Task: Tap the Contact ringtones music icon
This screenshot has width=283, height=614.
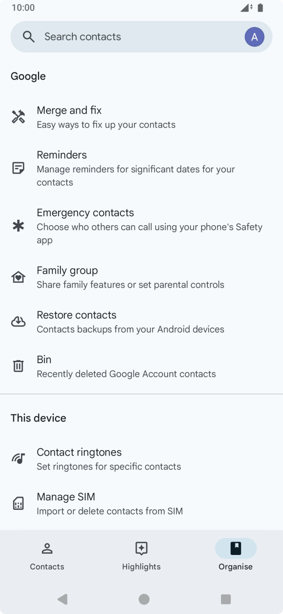Action: click(x=18, y=459)
